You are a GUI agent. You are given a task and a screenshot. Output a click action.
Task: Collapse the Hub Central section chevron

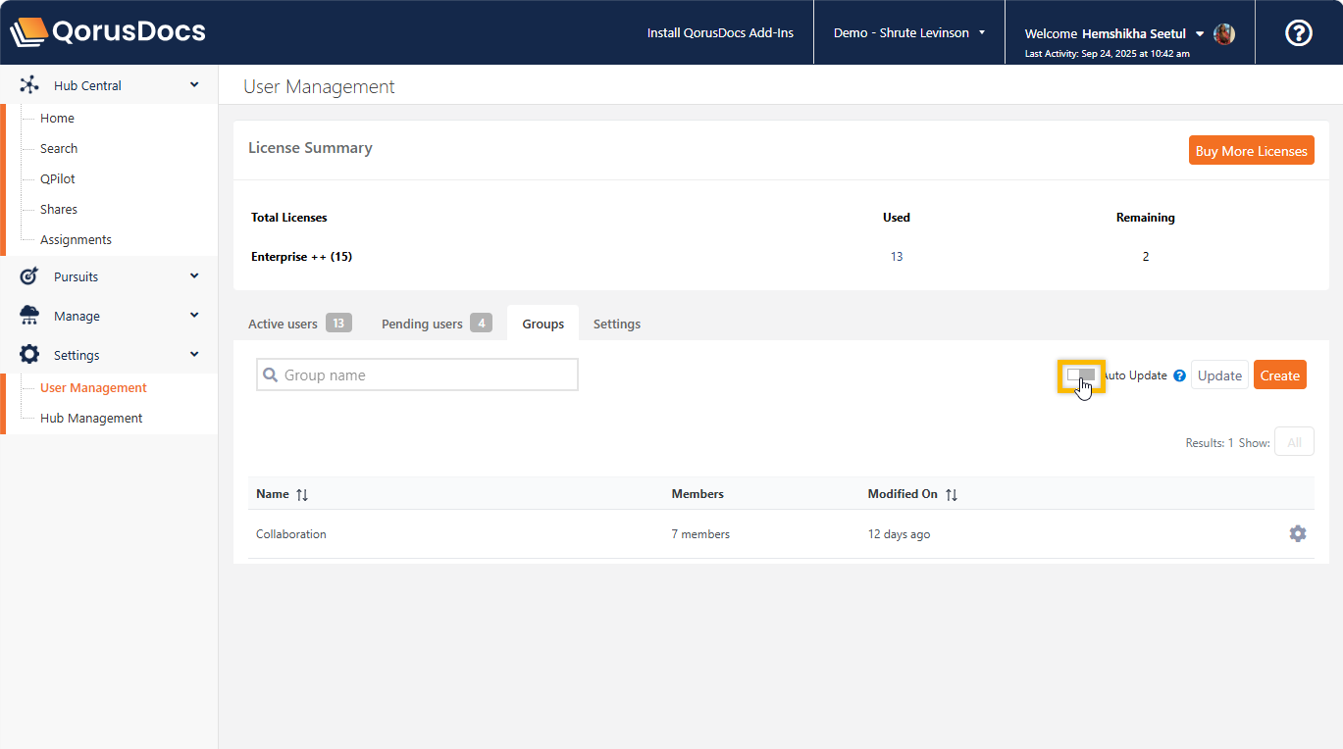point(194,85)
